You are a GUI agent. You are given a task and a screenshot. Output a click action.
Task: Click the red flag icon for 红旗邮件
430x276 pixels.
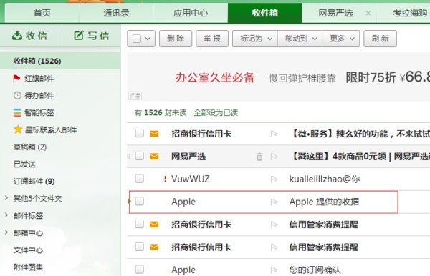point(16,78)
